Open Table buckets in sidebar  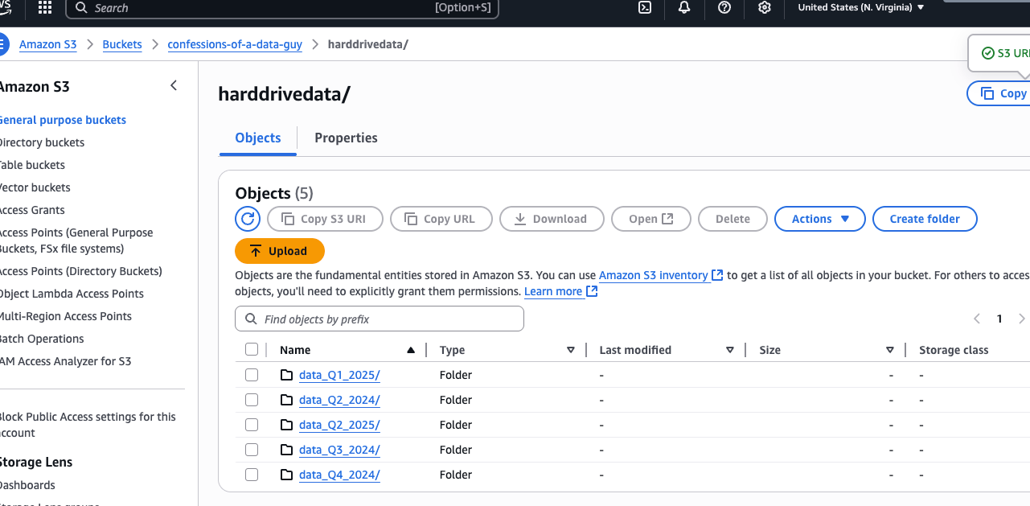[x=31, y=165]
